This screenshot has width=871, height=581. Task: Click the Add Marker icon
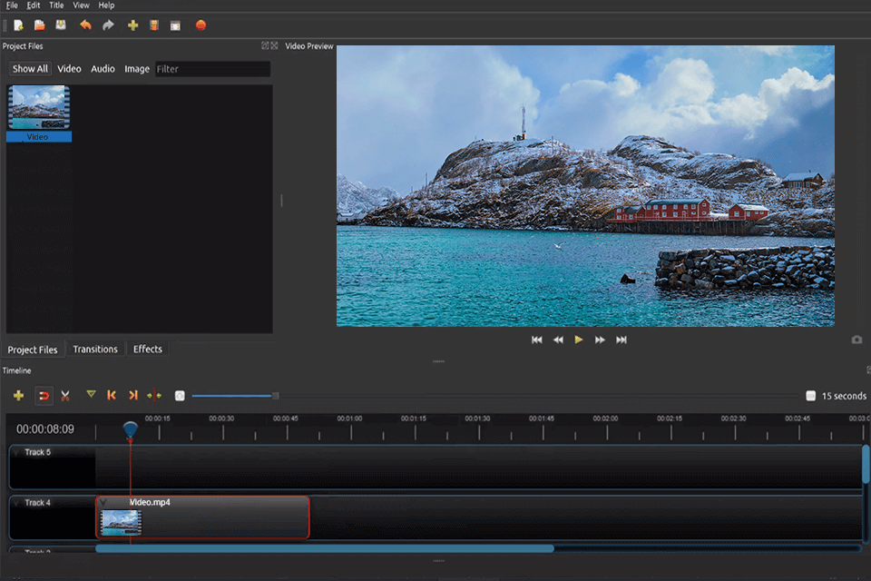click(91, 395)
